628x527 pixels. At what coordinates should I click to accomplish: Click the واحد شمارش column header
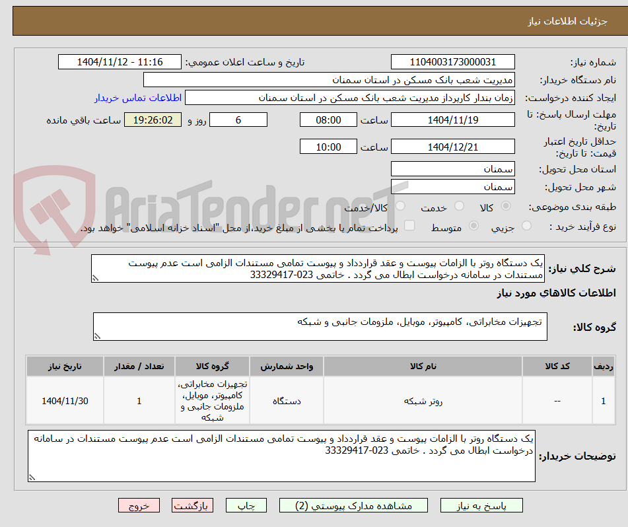pos(287,367)
